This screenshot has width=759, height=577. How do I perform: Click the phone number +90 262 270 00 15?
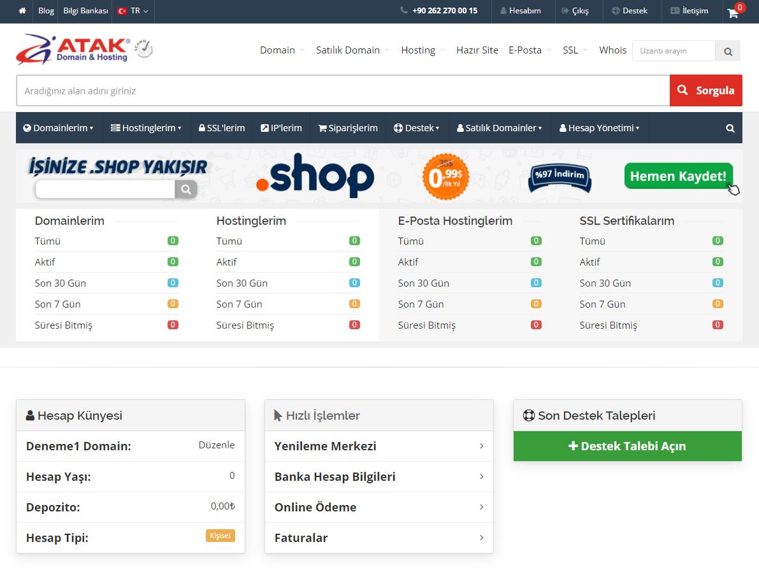coord(444,11)
